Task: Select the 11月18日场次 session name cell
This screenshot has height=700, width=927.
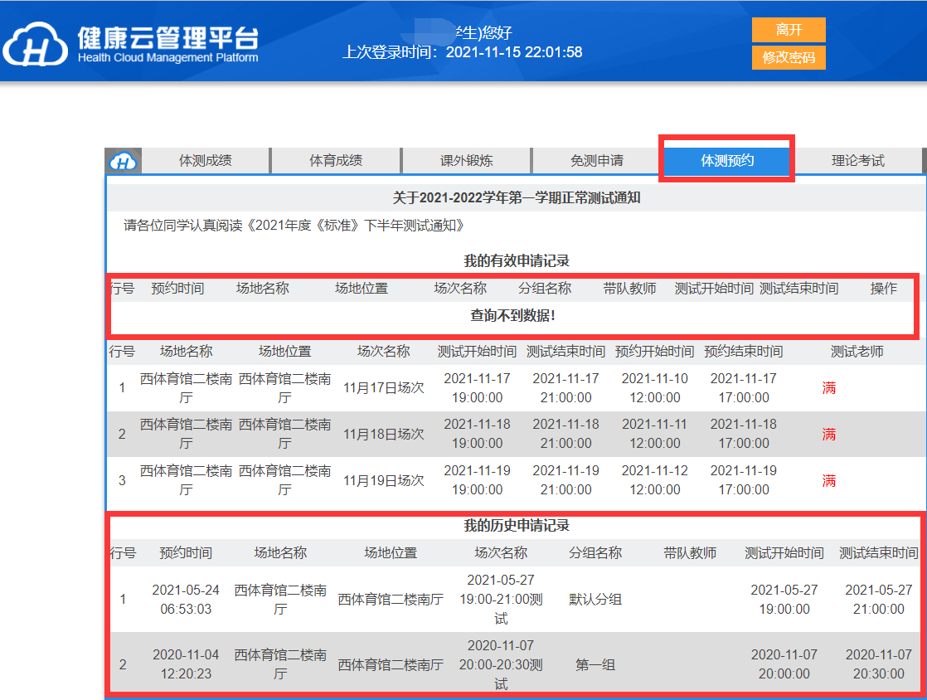Action: (x=383, y=435)
